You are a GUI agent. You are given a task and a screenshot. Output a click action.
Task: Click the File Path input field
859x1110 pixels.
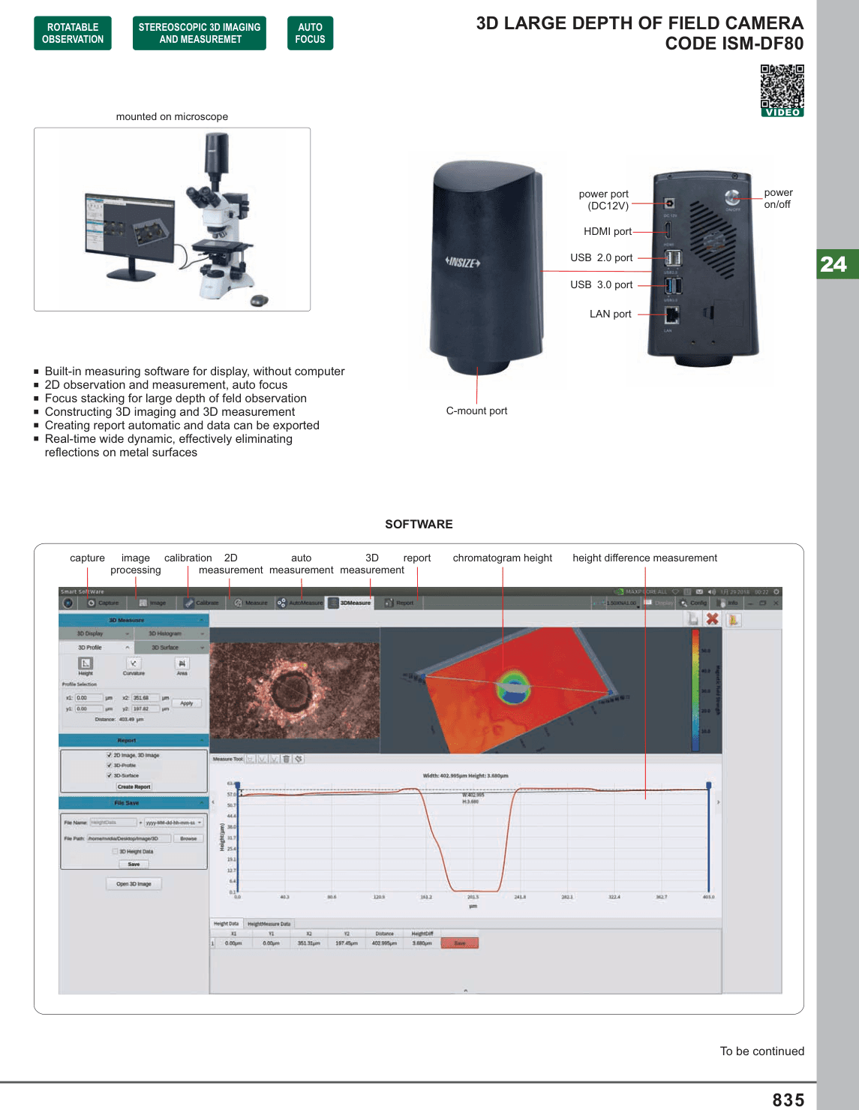click(x=129, y=838)
